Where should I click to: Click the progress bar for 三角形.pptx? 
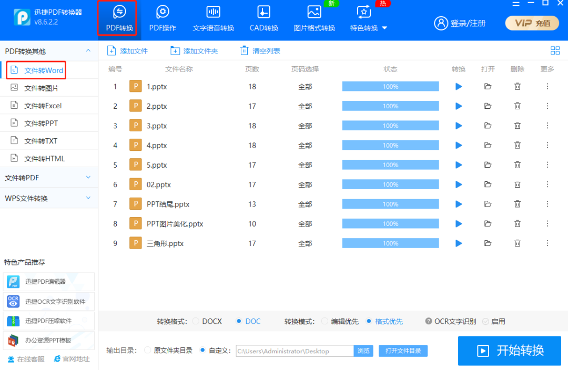click(x=390, y=243)
